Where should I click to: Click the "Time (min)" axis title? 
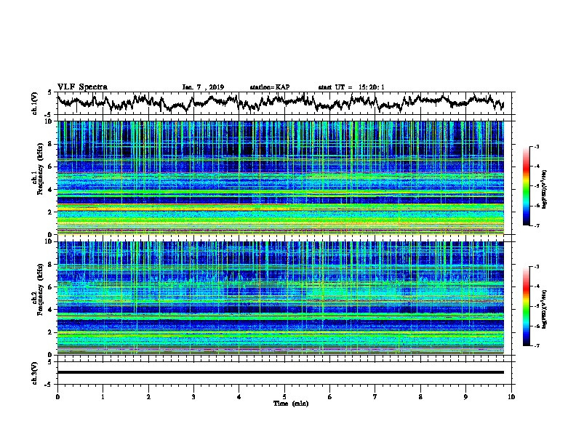tap(291, 404)
